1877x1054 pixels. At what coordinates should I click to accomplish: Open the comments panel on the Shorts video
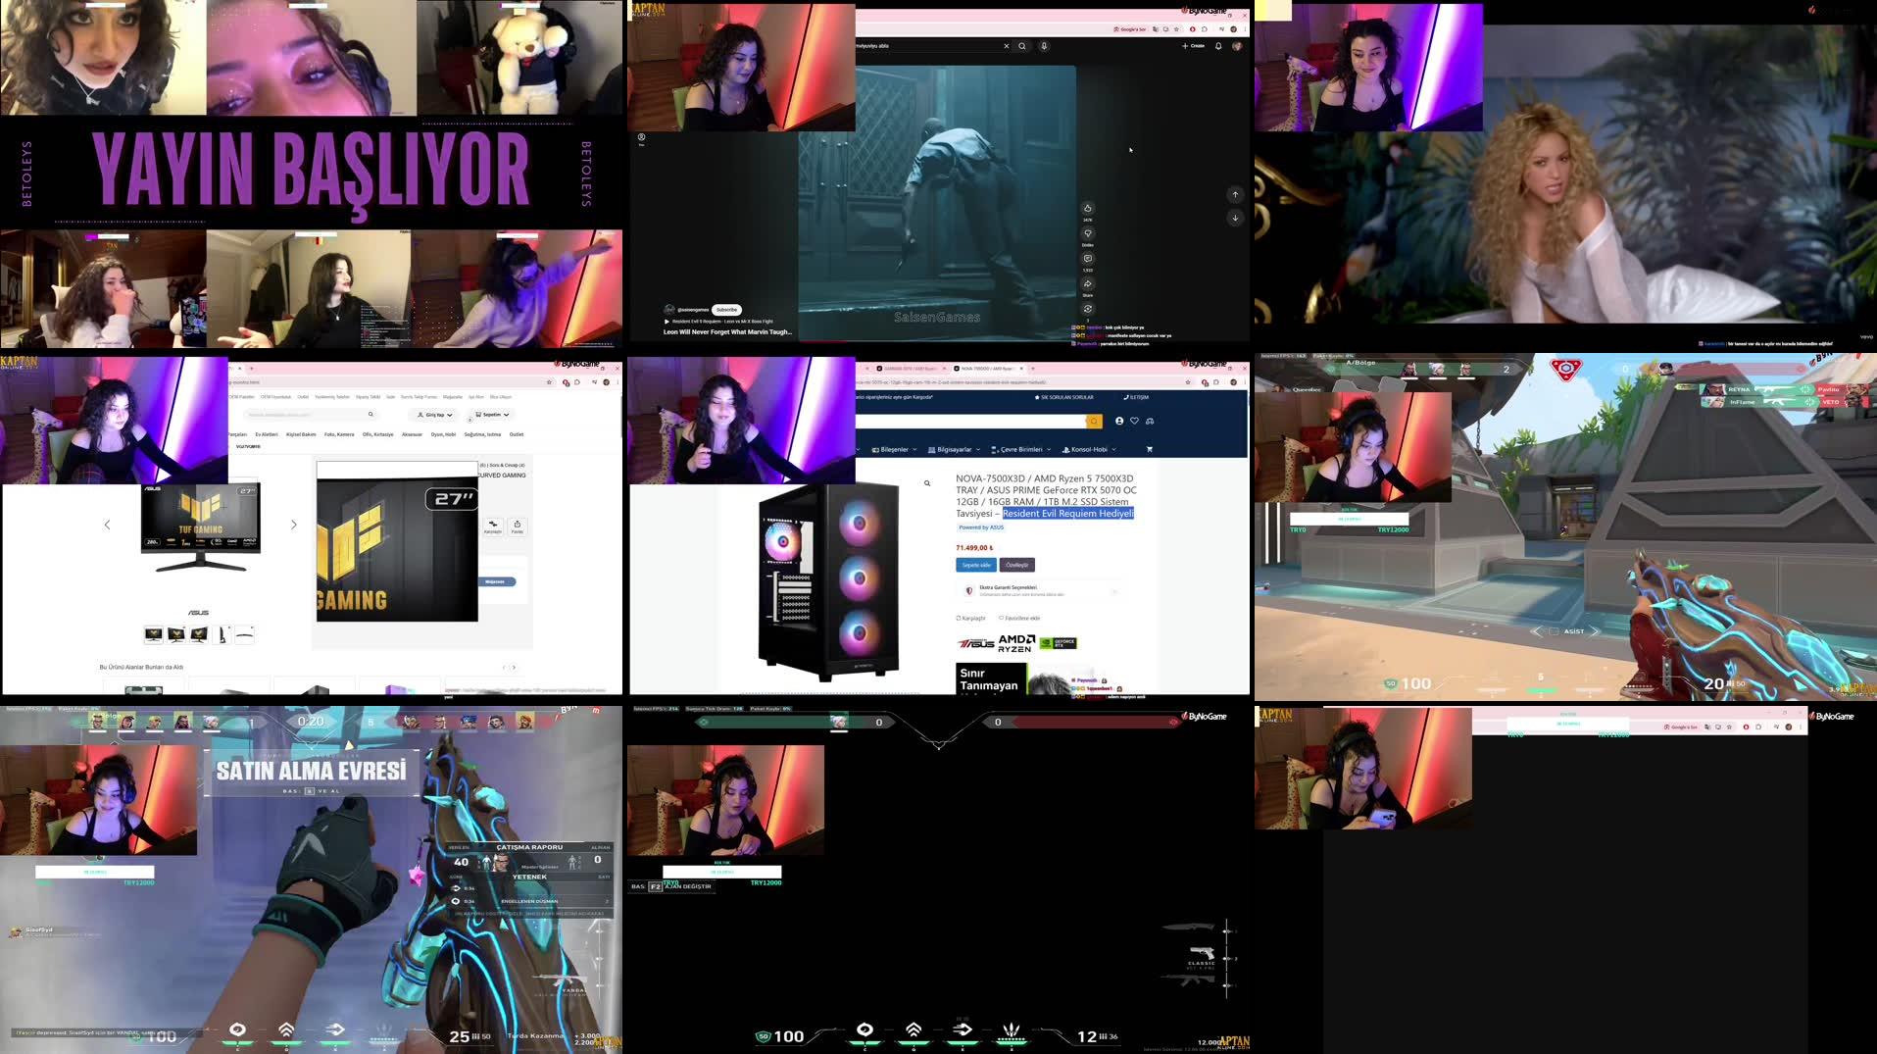coord(1088,259)
